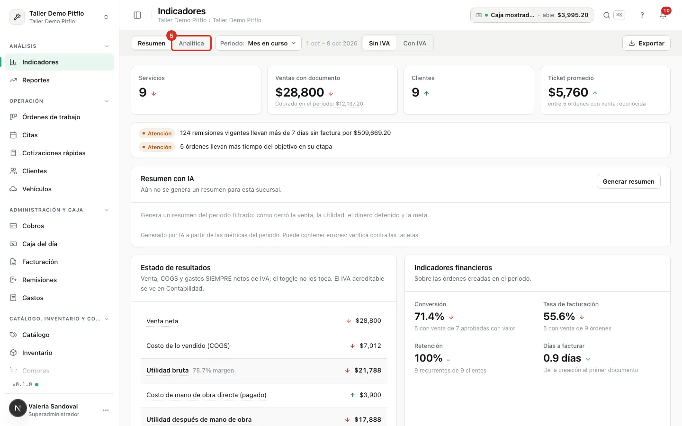Open the help question mark icon
Viewport: 682px width, 426px height.
coord(642,15)
